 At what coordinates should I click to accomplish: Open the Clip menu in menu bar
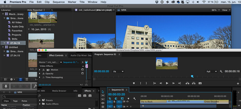47,2
